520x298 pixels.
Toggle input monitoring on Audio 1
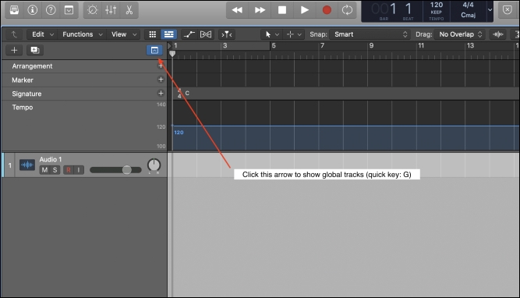pos(79,170)
